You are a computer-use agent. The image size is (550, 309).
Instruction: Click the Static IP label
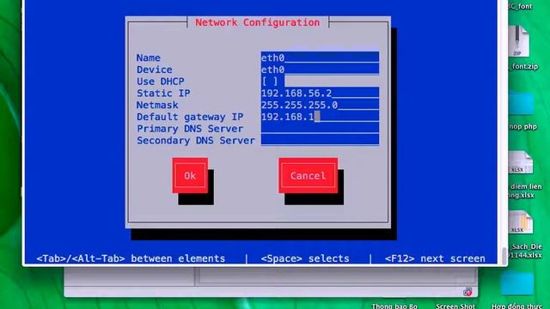point(163,94)
